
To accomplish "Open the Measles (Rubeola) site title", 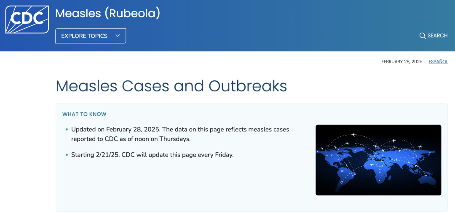I will click(x=108, y=13).
